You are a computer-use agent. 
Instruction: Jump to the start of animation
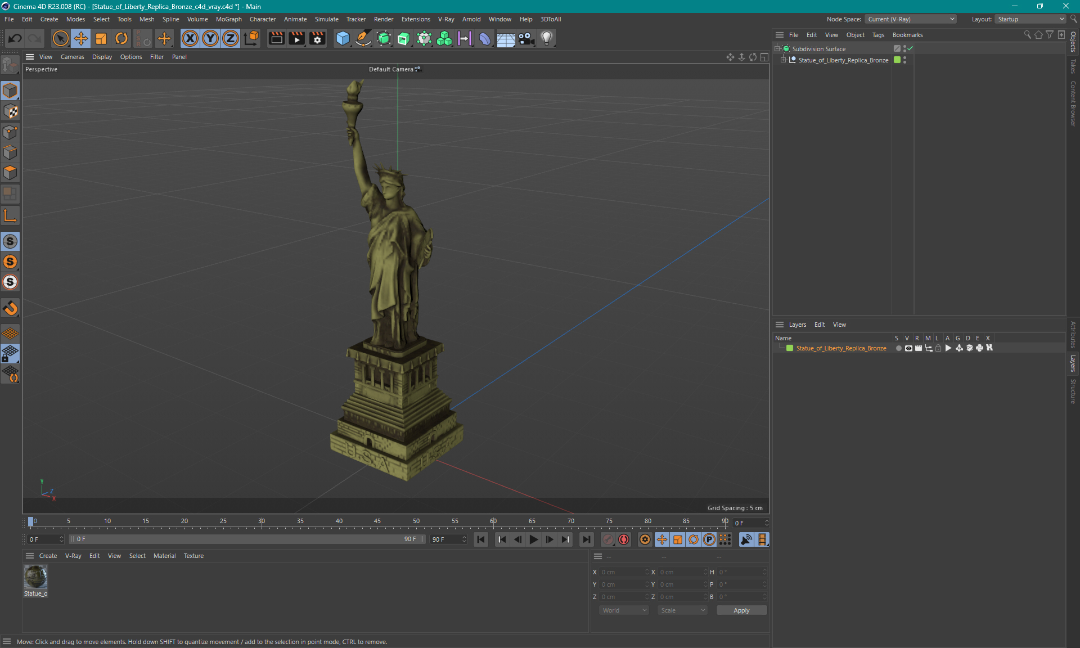[x=481, y=539]
